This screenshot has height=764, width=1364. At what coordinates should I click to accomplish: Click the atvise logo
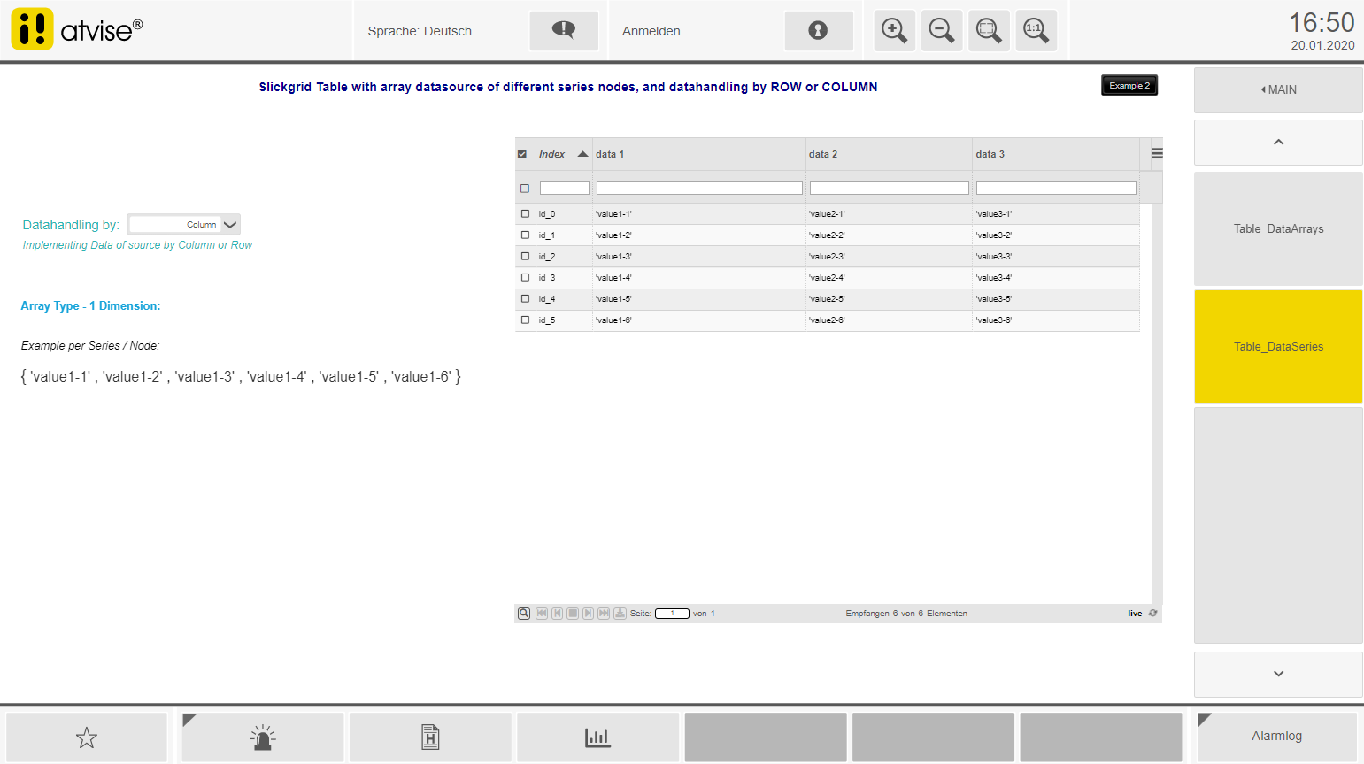(77, 29)
